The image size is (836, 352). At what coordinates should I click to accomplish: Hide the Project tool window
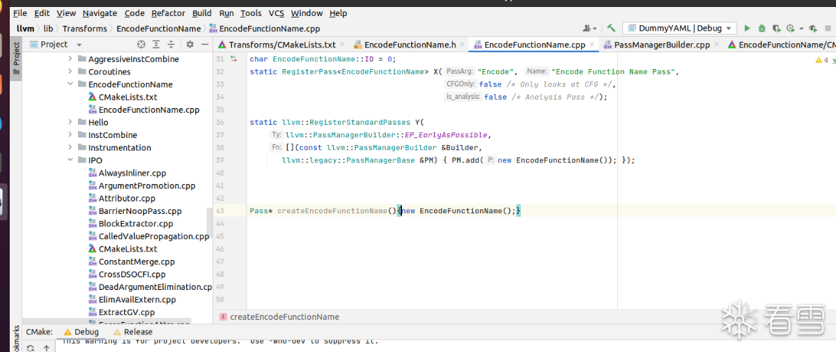pos(204,45)
